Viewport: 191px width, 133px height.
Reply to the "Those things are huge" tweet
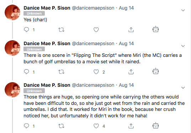(x=26, y=126)
